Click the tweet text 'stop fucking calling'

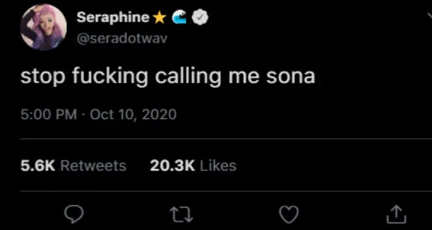[x=120, y=76]
